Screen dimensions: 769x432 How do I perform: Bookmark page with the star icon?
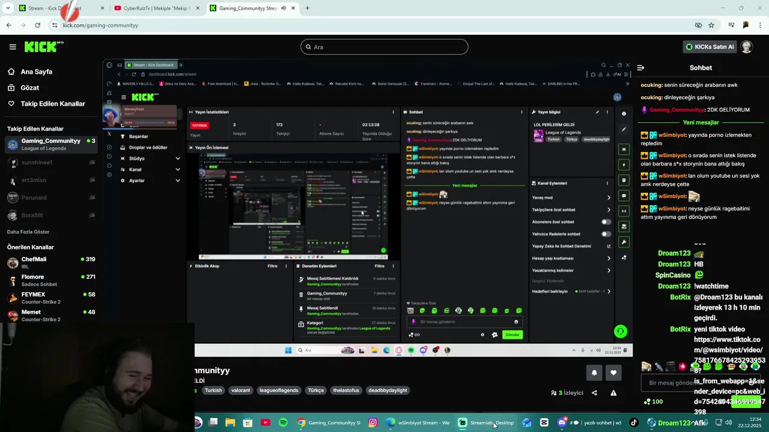tap(711, 25)
